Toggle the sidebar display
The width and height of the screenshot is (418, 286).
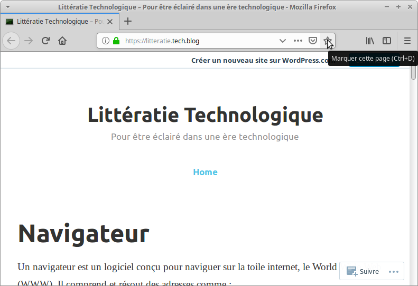point(387,41)
